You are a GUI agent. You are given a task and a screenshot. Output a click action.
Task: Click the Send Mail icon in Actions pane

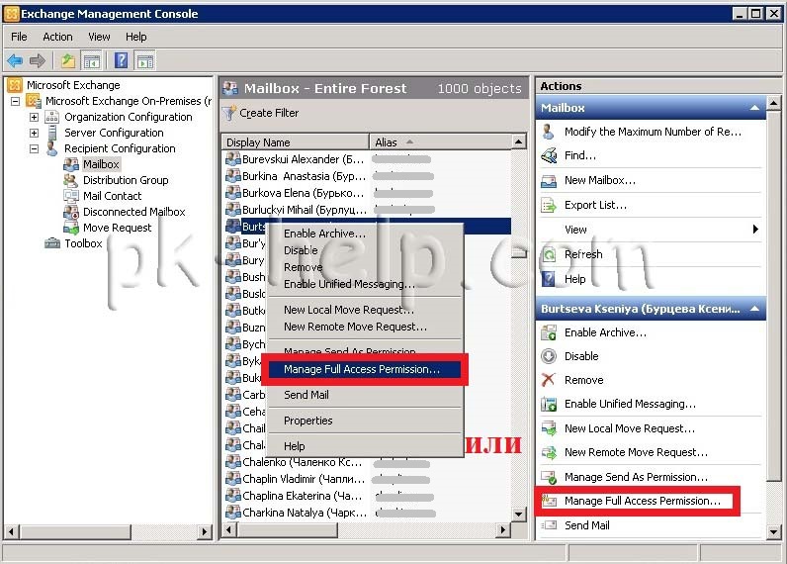click(x=549, y=525)
